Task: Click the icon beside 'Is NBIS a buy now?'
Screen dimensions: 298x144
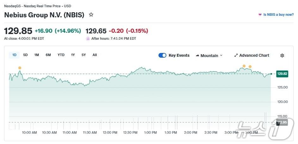Action: click(x=260, y=15)
